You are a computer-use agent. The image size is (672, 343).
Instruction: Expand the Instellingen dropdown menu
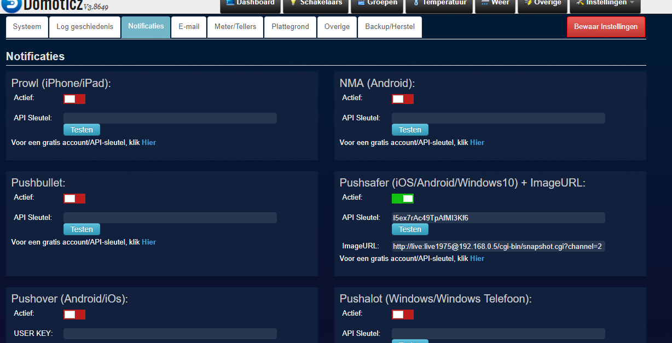click(605, 5)
